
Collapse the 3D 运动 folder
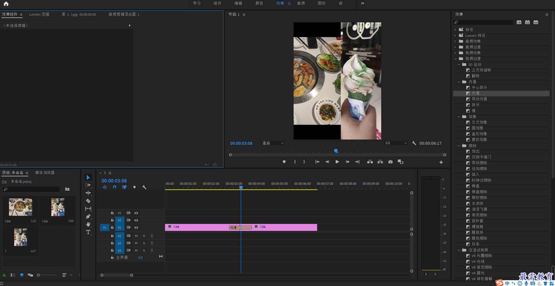pyautogui.click(x=459, y=64)
